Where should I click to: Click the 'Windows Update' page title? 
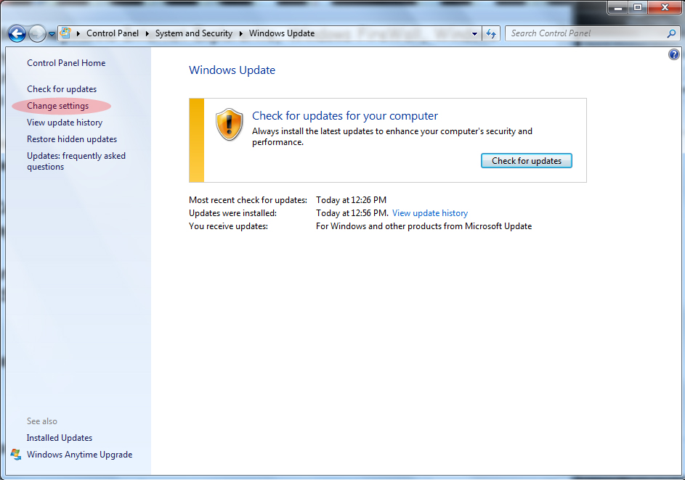[232, 70]
